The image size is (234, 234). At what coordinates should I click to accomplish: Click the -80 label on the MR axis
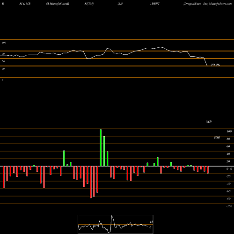[x=228, y=199]
